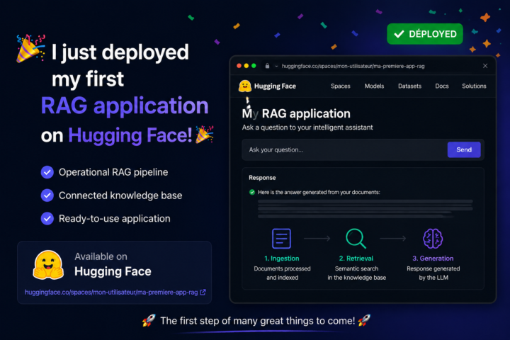Click the large hugging face emoji in card

(x=48, y=265)
